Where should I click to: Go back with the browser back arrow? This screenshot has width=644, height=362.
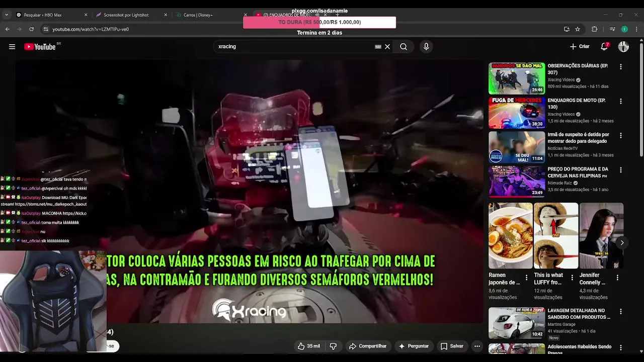8,29
